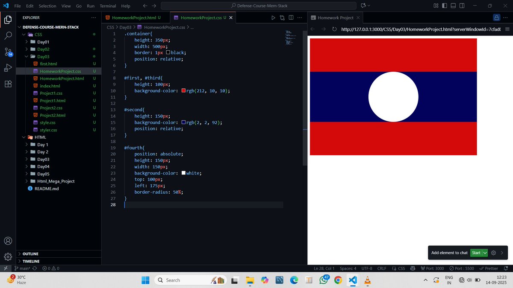
Task: Go back in the editor history
Action: [145, 6]
